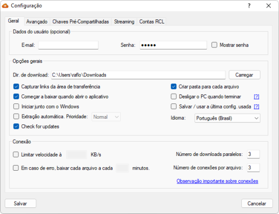Open help link next to Desligar o PC
This screenshot has height=214, width=279.
click(257, 96)
